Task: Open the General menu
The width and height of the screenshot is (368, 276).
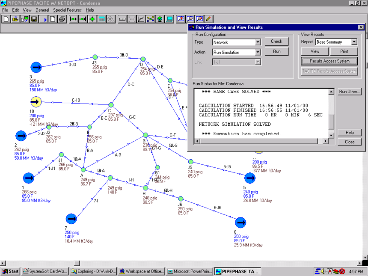Action: tap(42, 10)
